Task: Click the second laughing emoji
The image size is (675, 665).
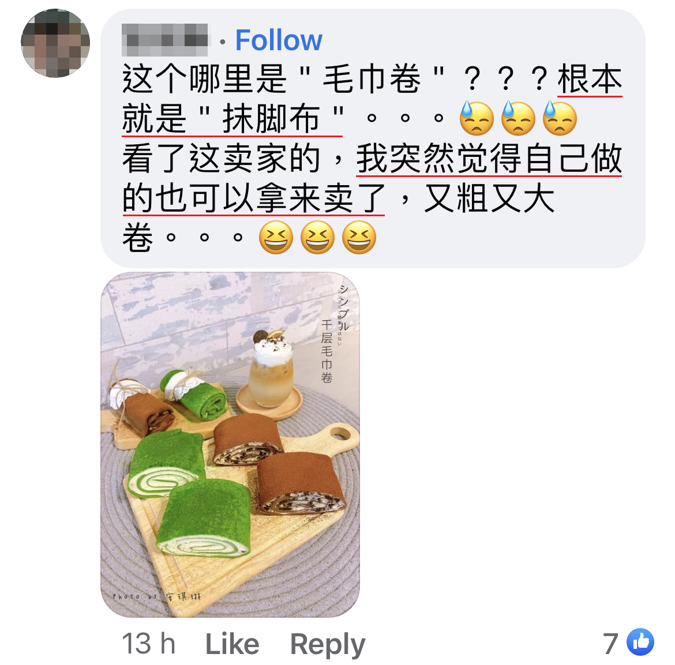Action: pyautogui.click(x=317, y=238)
